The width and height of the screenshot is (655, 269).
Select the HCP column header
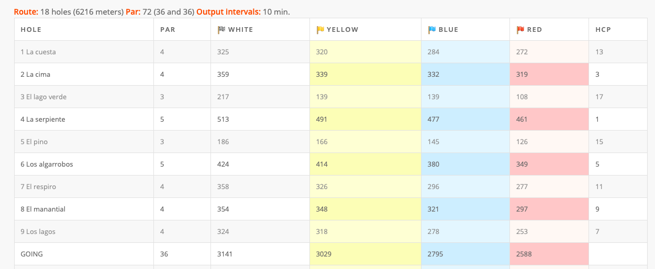[x=603, y=30]
